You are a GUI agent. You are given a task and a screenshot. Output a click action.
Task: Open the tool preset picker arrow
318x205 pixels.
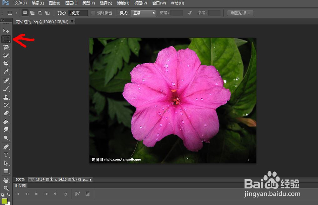(x=17, y=13)
